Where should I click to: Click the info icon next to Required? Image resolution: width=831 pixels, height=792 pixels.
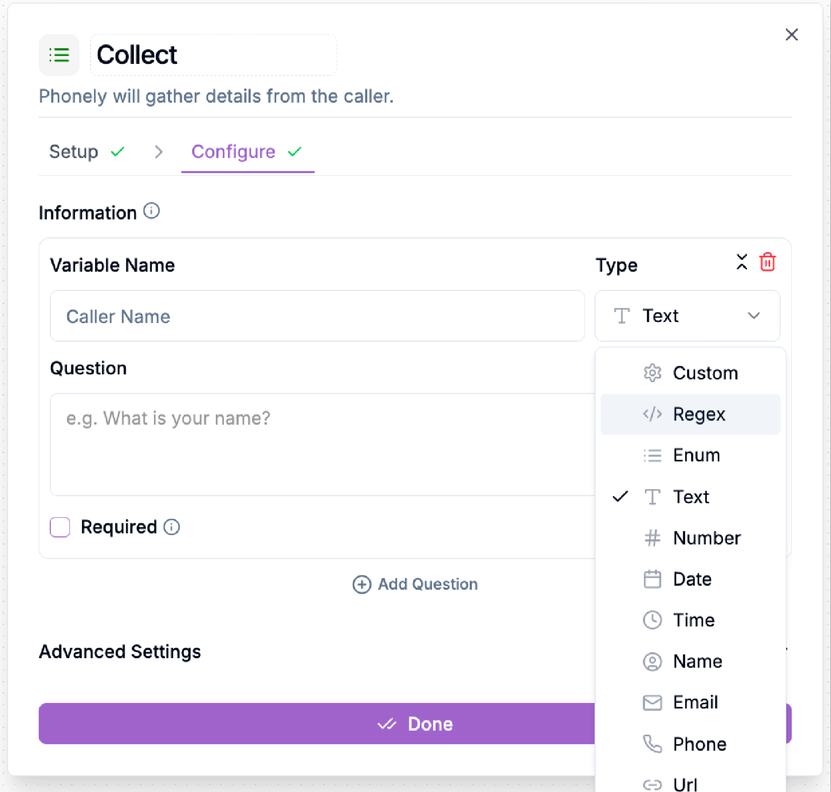171,527
